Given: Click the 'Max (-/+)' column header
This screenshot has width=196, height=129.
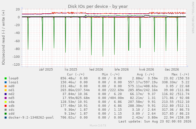Looking at the screenshot, I should tap(180, 74).
